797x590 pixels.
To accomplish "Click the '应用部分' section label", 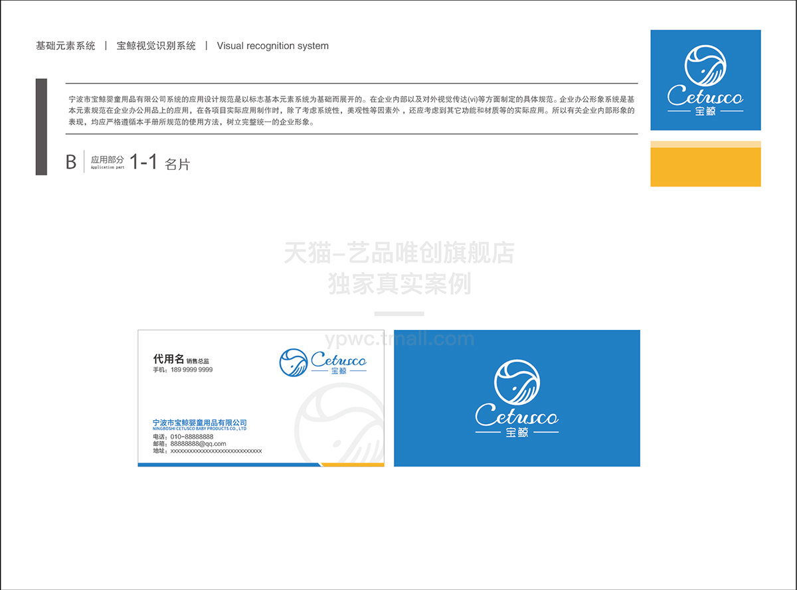I will [107, 160].
